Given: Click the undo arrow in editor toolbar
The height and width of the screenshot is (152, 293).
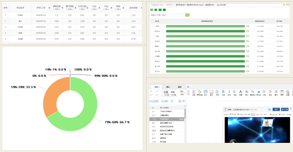Looking at the screenshot, I should coord(151,92).
